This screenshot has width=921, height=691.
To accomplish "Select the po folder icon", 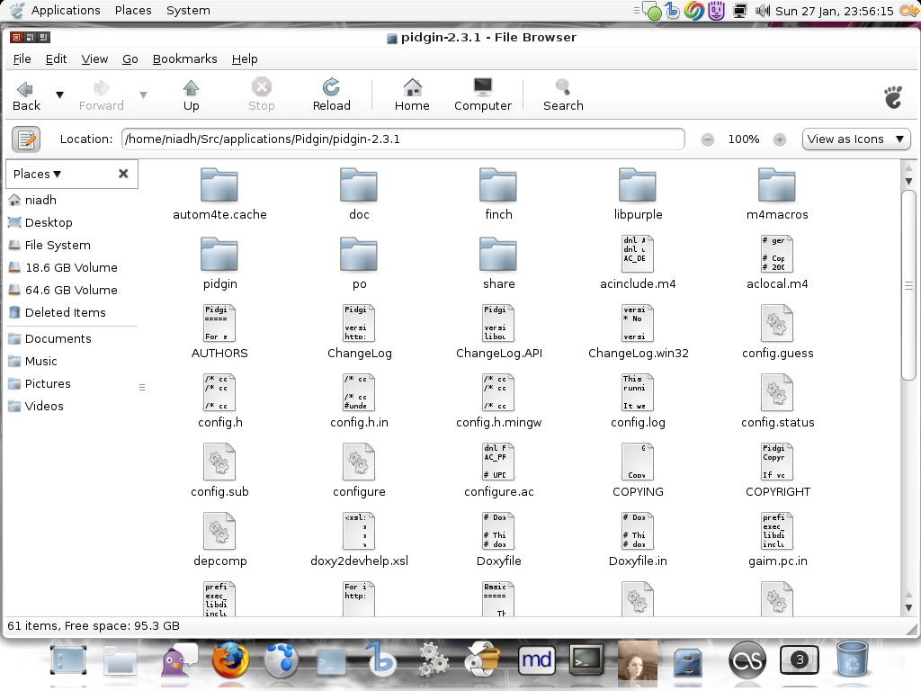I will pyautogui.click(x=359, y=254).
